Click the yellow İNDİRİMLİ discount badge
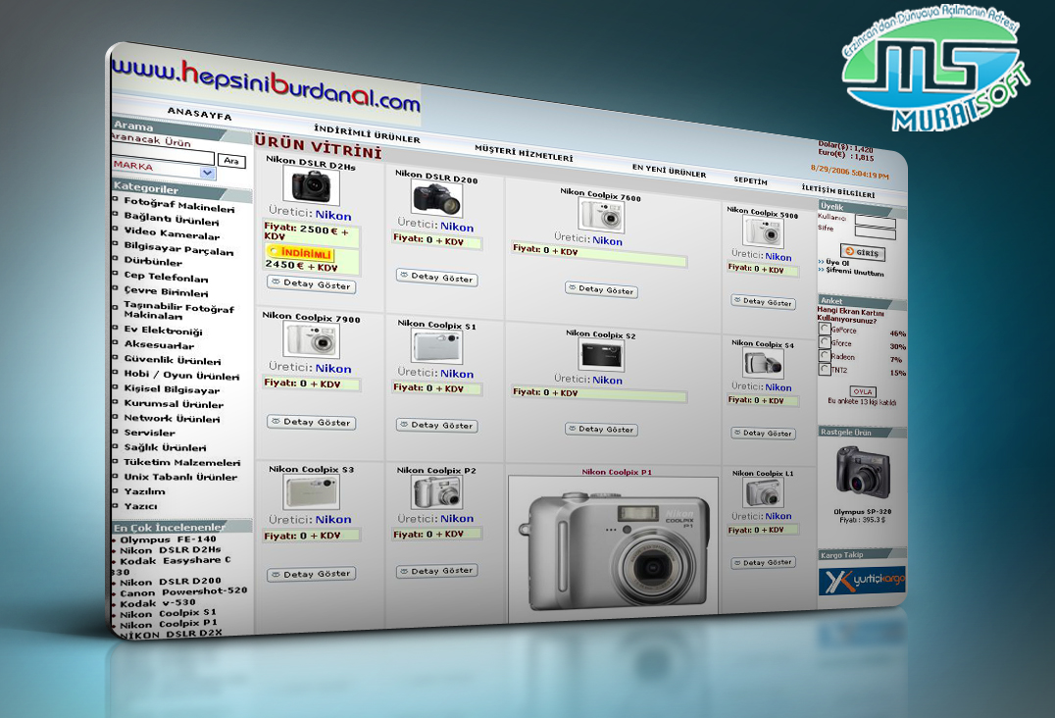Screen dimensions: 1055x718 [300, 254]
